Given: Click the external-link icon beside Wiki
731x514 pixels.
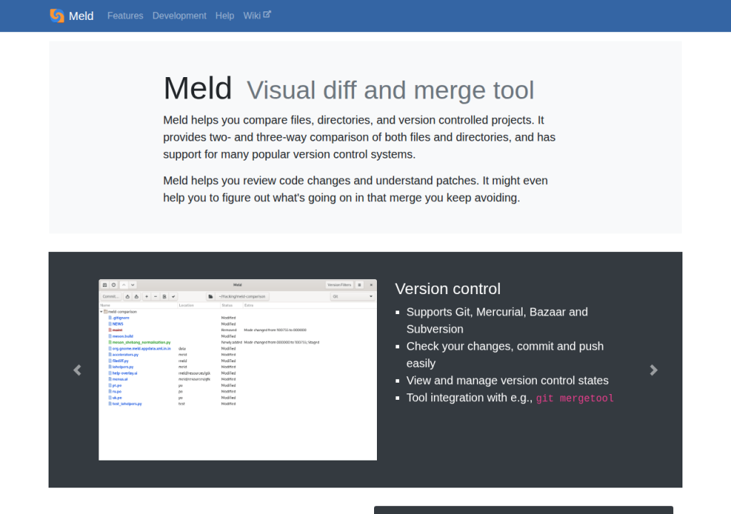Looking at the screenshot, I should [x=267, y=14].
